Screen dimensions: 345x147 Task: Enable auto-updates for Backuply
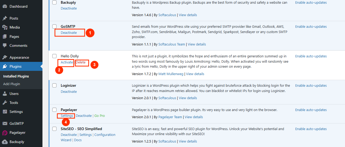pos(311,3)
